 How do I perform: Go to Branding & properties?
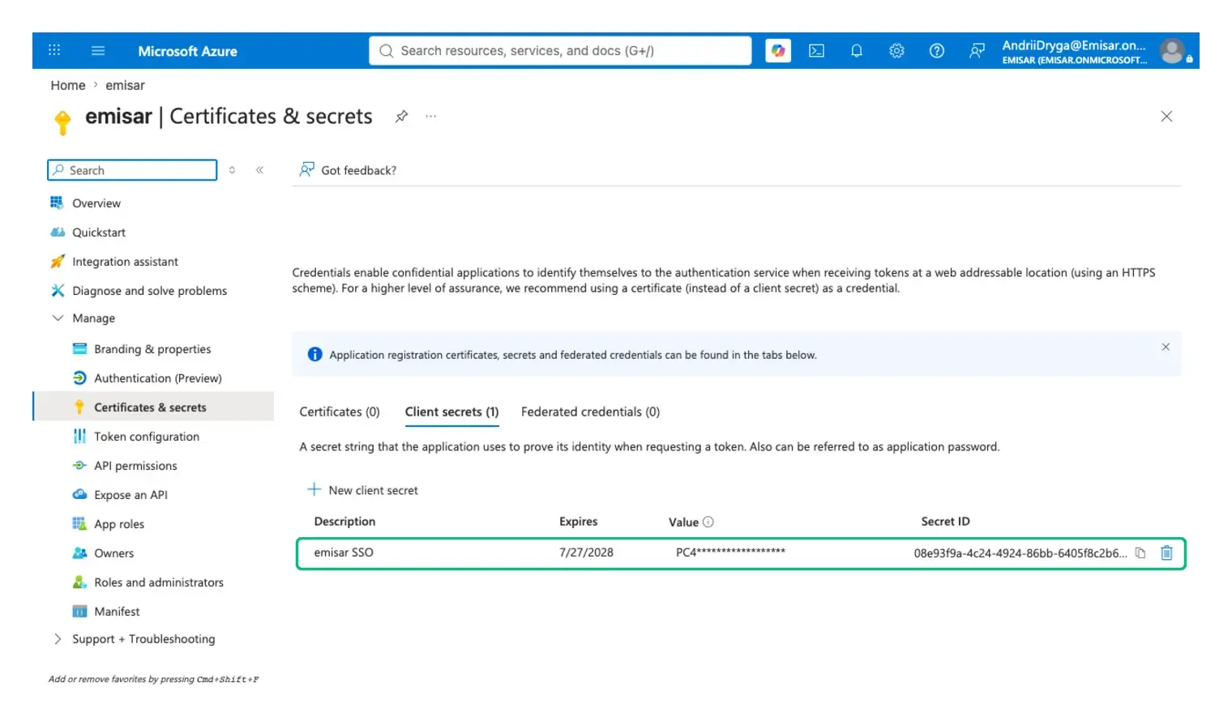click(x=152, y=349)
